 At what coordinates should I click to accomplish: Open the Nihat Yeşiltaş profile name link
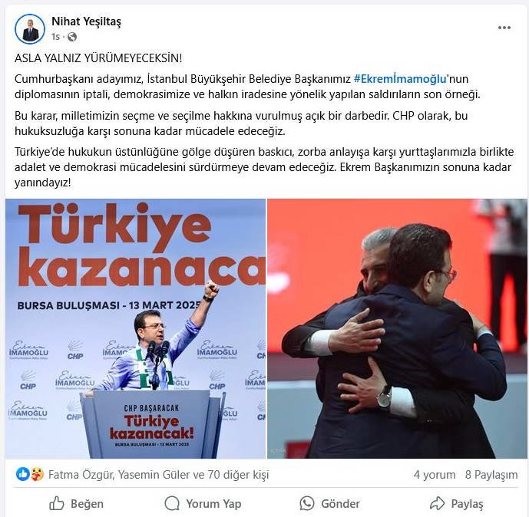click(86, 21)
